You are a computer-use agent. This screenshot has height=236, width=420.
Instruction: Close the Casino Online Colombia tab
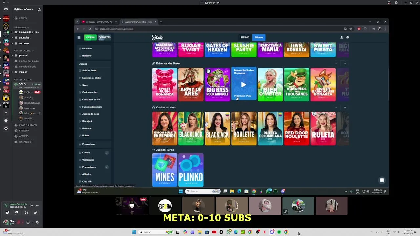[x=155, y=22]
